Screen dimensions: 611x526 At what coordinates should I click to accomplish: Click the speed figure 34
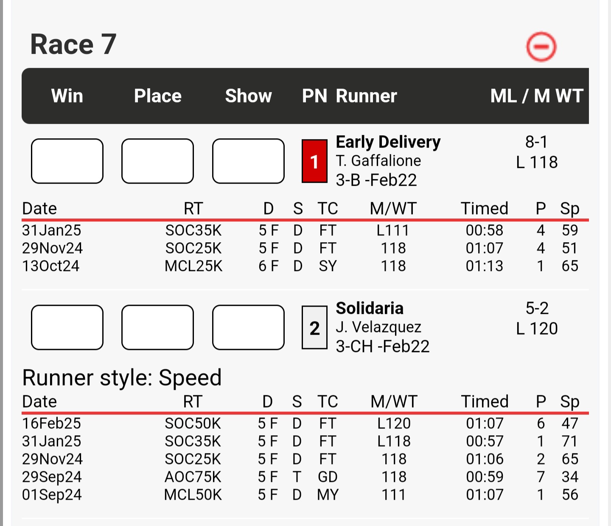(x=570, y=477)
